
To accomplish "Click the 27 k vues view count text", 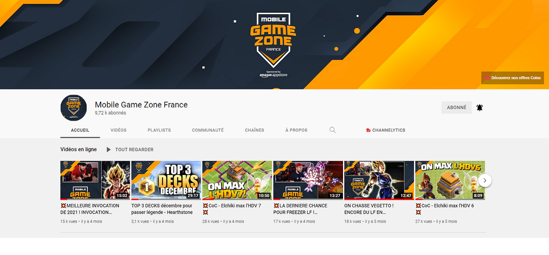I will (424, 221).
